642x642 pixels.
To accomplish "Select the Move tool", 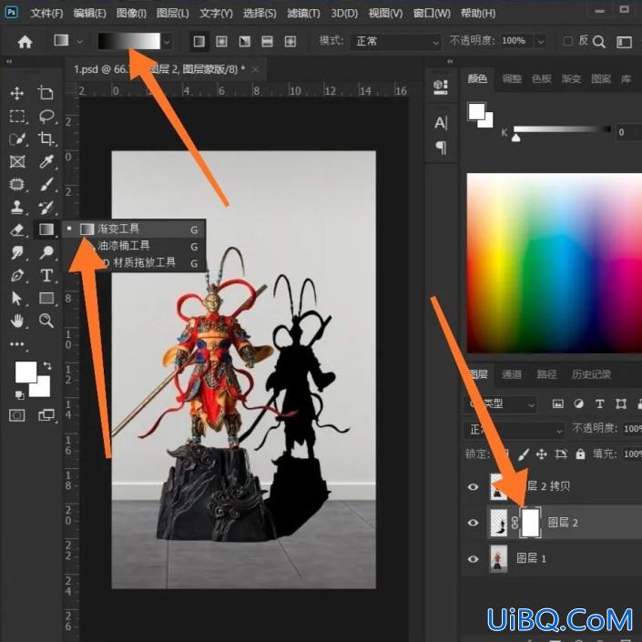I will pyautogui.click(x=16, y=94).
